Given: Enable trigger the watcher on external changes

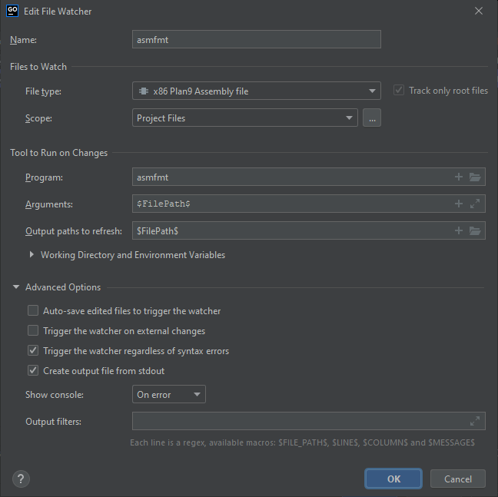Looking at the screenshot, I should pyautogui.click(x=33, y=330).
